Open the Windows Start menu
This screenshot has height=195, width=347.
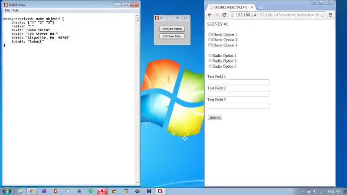pos(7,191)
